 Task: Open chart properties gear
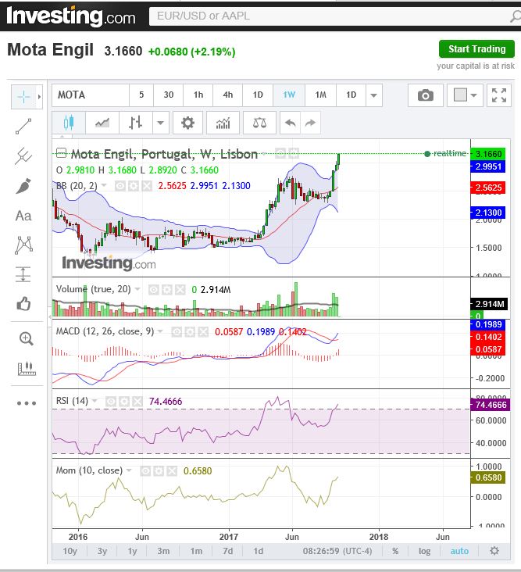pyautogui.click(x=187, y=123)
